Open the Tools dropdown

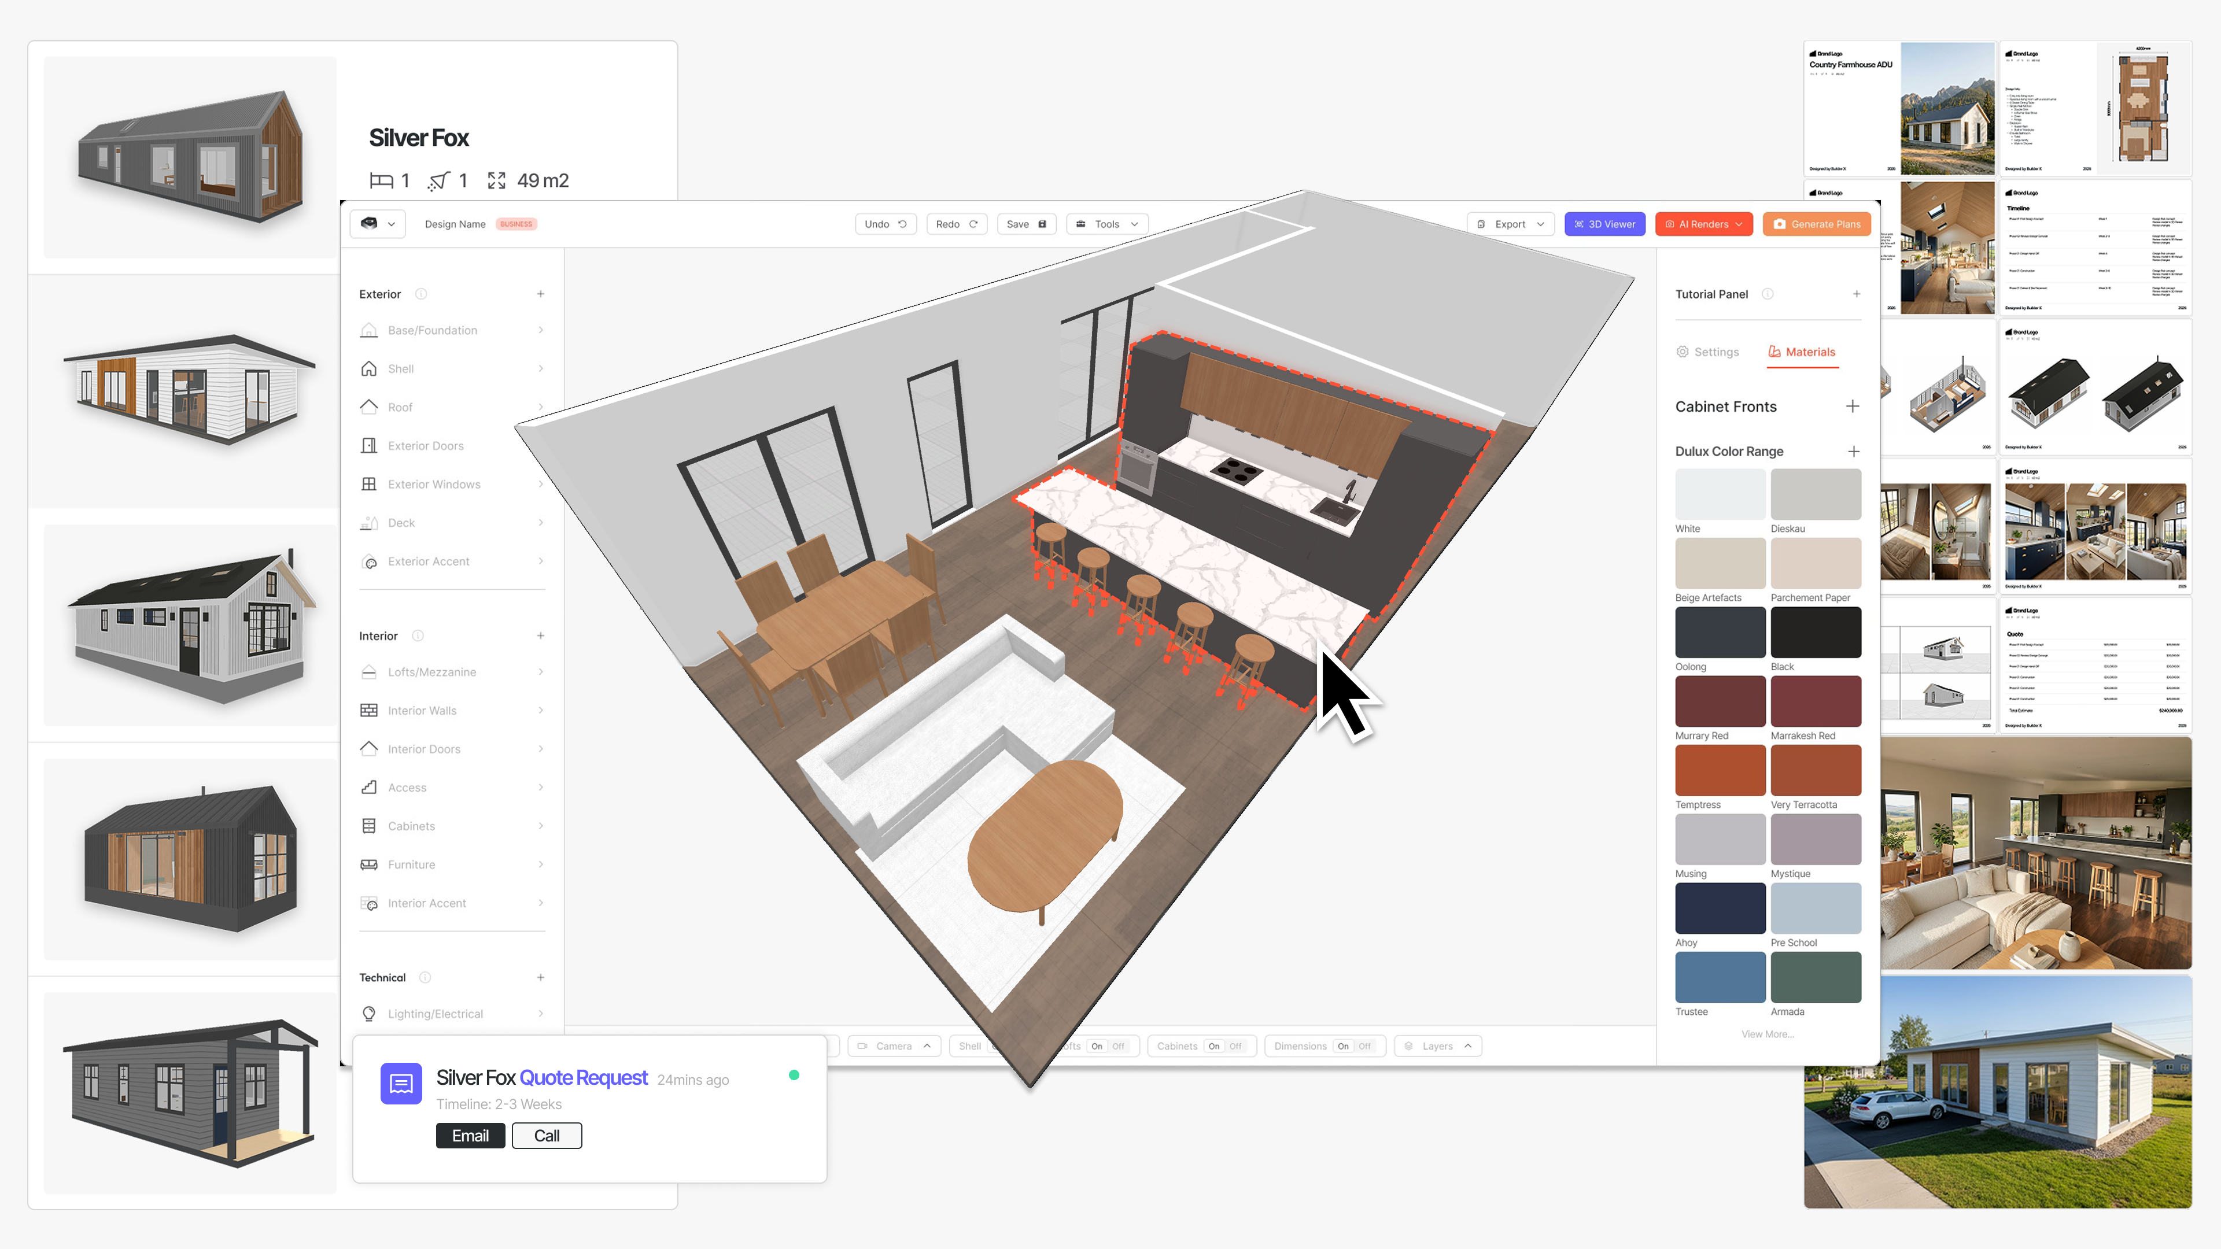tap(1107, 224)
